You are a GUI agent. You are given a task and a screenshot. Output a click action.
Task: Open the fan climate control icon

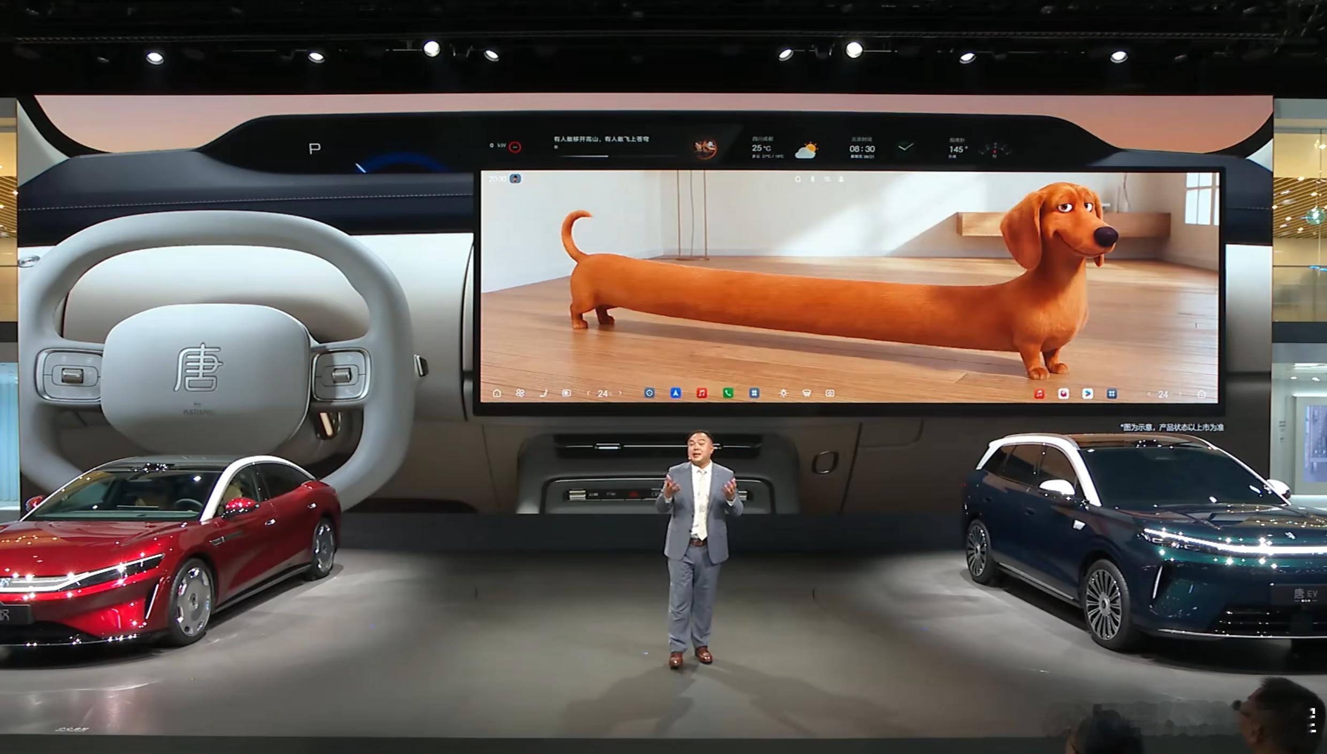coord(520,393)
